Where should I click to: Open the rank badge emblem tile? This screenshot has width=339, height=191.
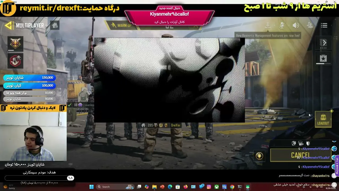pos(15,44)
